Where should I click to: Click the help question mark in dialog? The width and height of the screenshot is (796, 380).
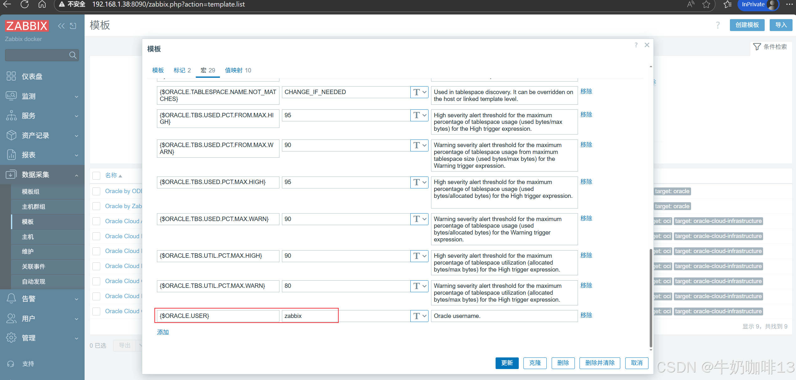(636, 45)
